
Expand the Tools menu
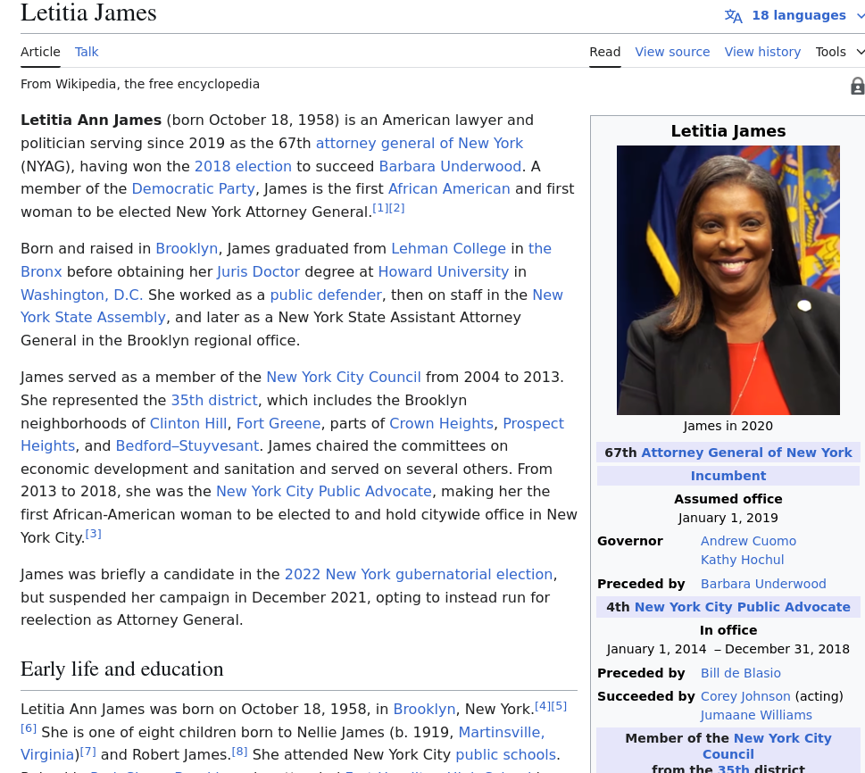pos(840,52)
